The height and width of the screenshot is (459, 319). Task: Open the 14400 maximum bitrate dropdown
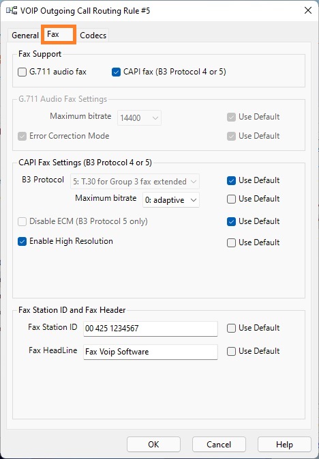click(x=139, y=118)
